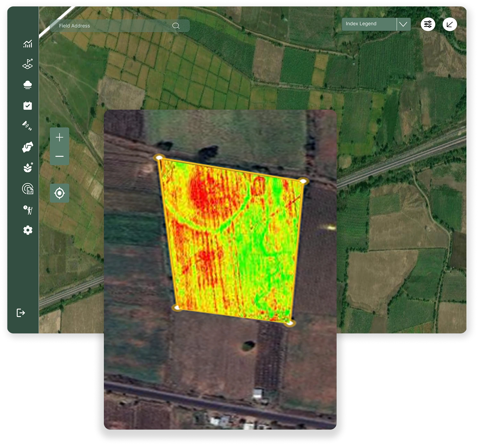Open the settings gear icon
Image resolution: width=478 pixels, height=445 pixels.
(28, 230)
